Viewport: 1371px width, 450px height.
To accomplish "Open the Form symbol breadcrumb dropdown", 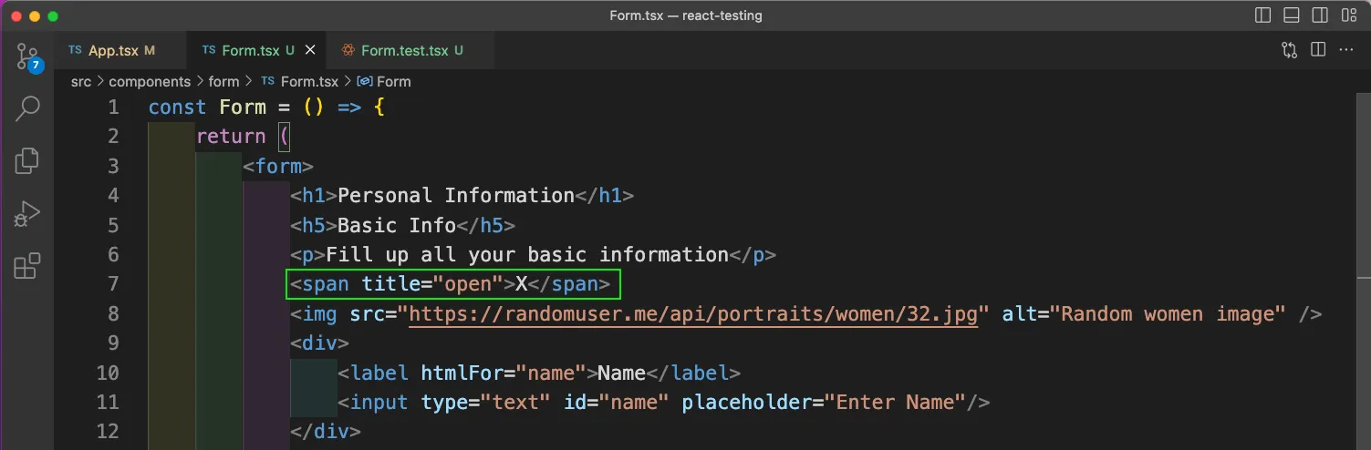I will pyautogui.click(x=384, y=81).
